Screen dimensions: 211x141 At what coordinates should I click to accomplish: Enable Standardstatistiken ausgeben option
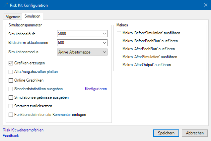pyautogui.click(x=11, y=89)
